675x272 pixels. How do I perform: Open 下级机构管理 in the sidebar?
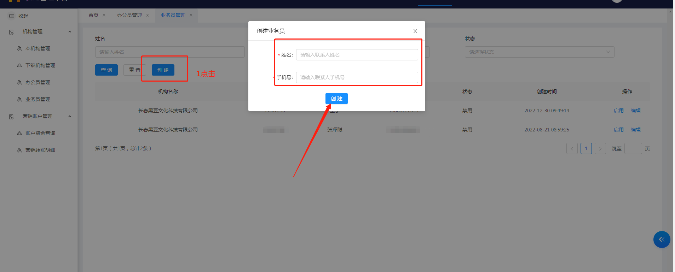[40, 65]
